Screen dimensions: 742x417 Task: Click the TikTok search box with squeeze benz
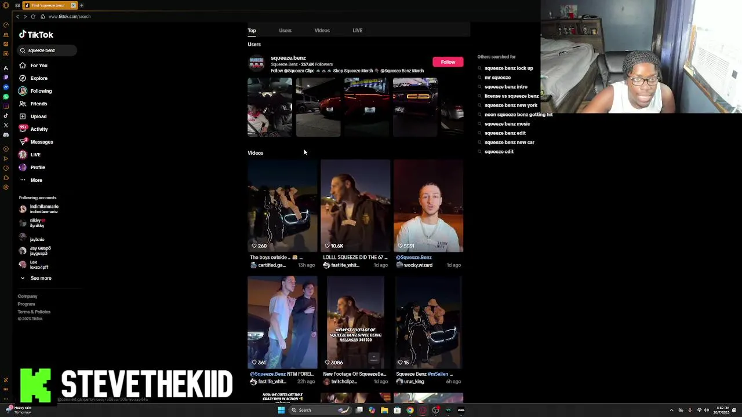pyautogui.click(x=47, y=50)
